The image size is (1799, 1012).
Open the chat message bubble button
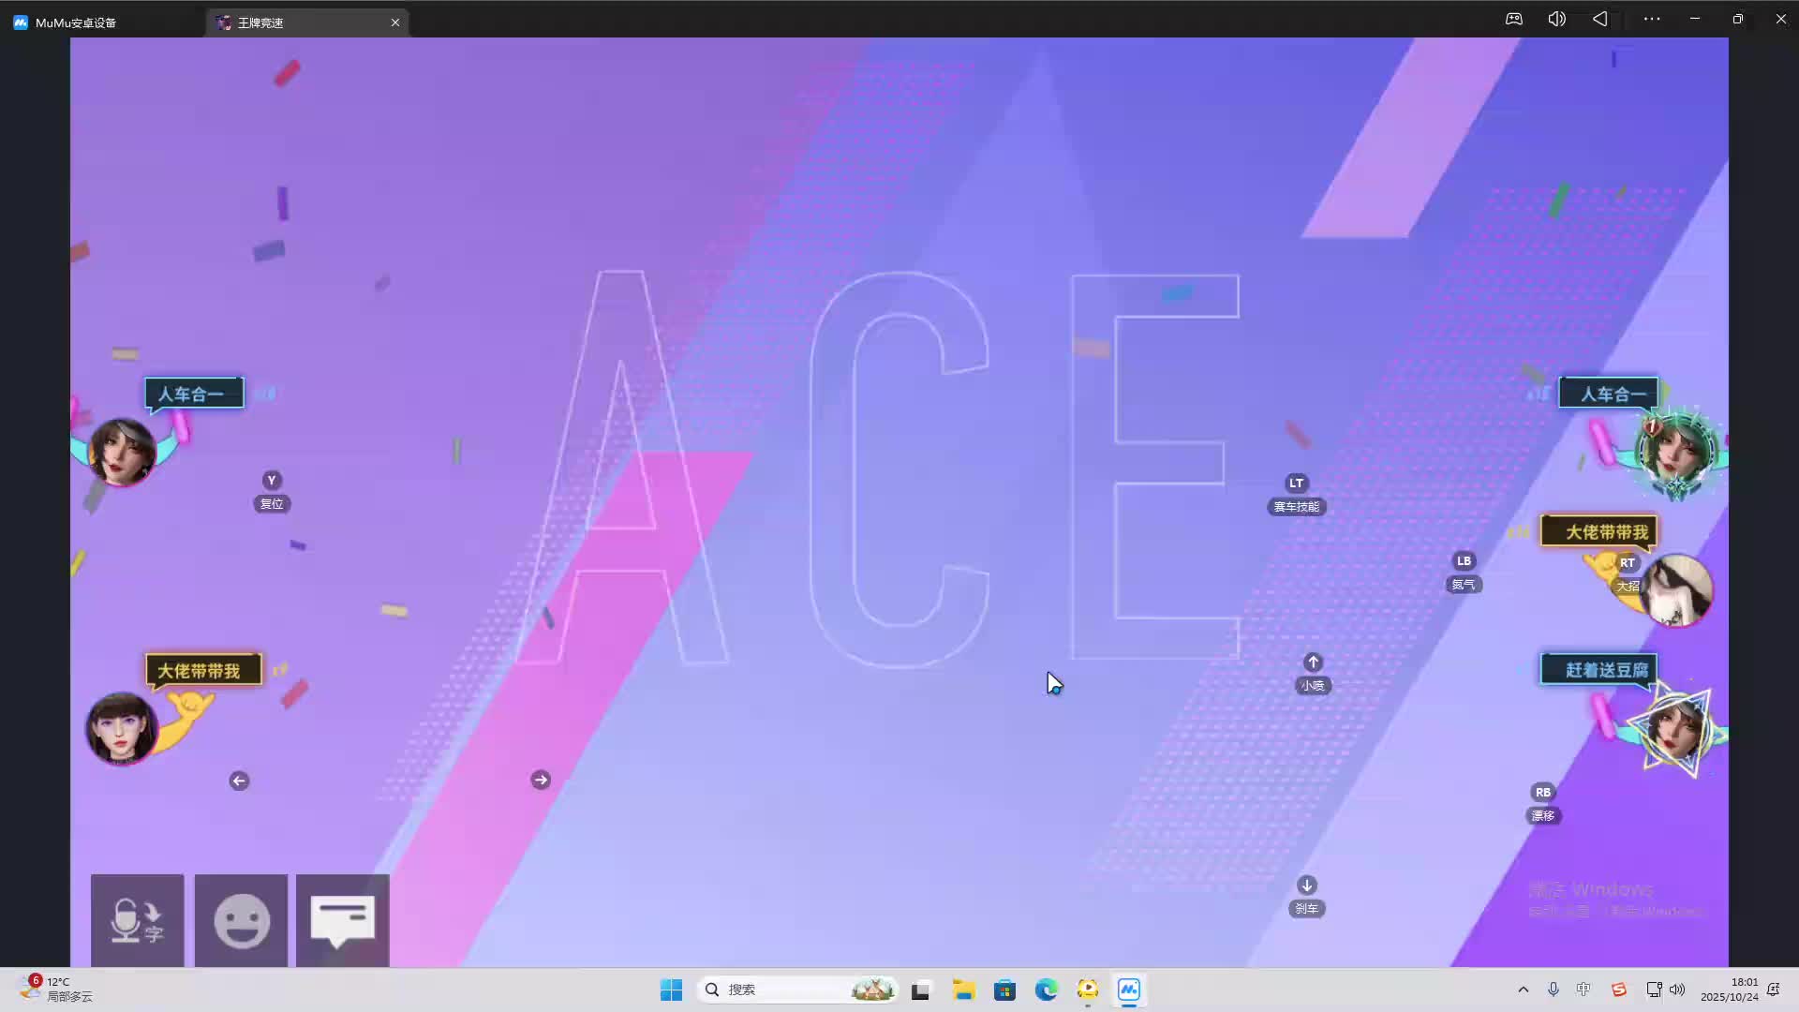click(x=342, y=920)
